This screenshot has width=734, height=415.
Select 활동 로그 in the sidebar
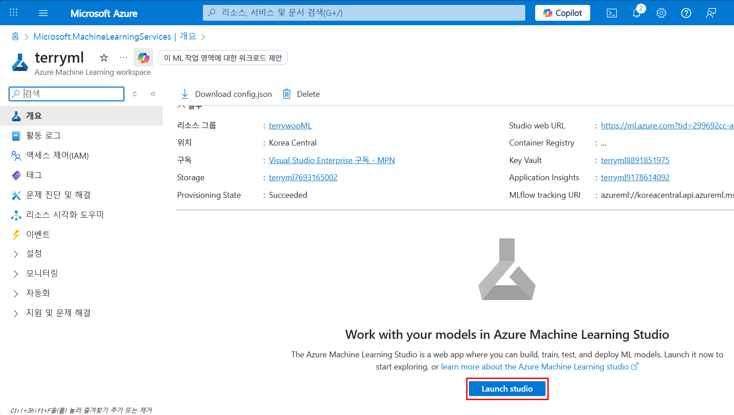[x=43, y=135]
